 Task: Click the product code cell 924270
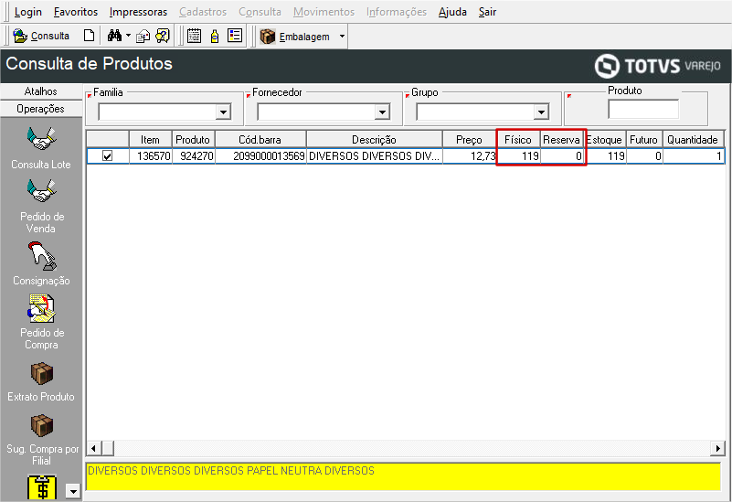pyautogui.click(x=193, y=156)
